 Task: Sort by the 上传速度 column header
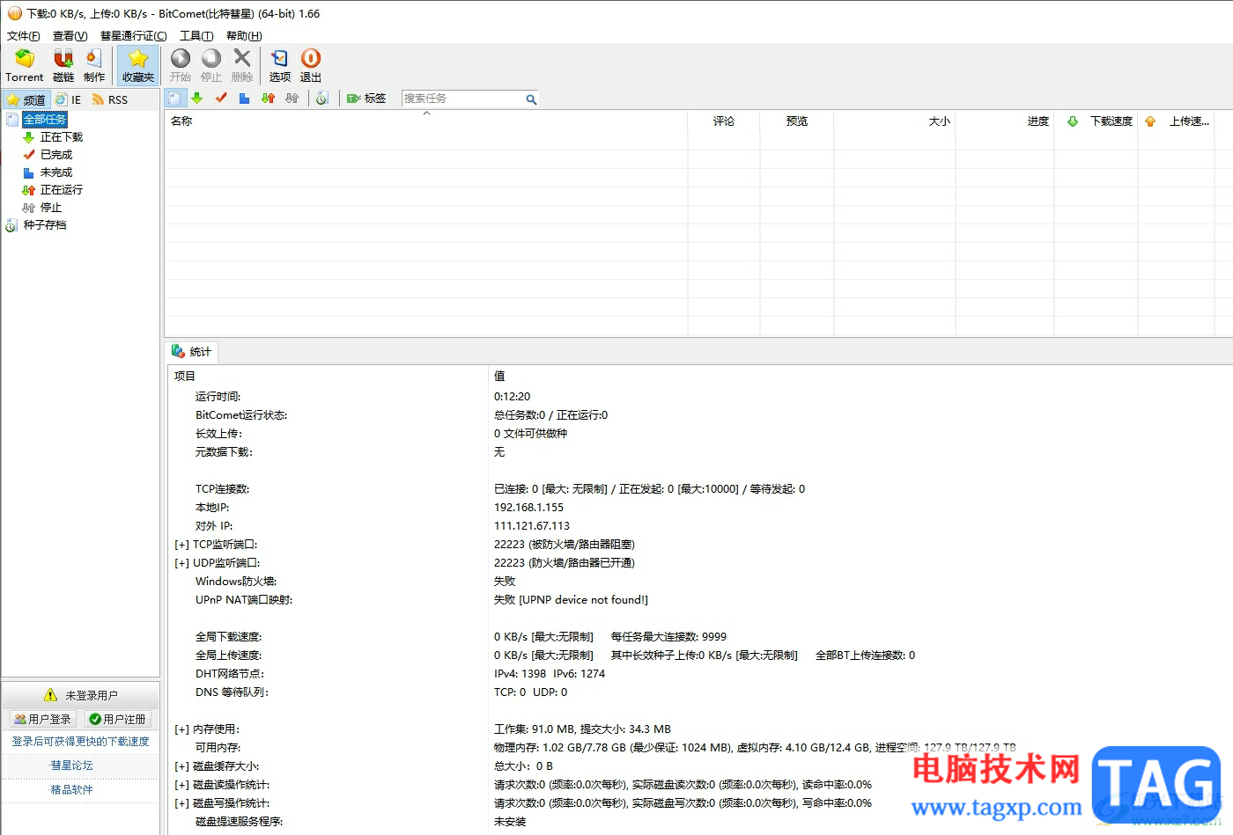(x=1176, y=121)
